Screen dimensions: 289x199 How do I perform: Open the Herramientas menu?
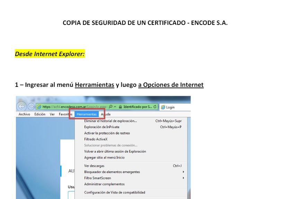click(87, 114)
